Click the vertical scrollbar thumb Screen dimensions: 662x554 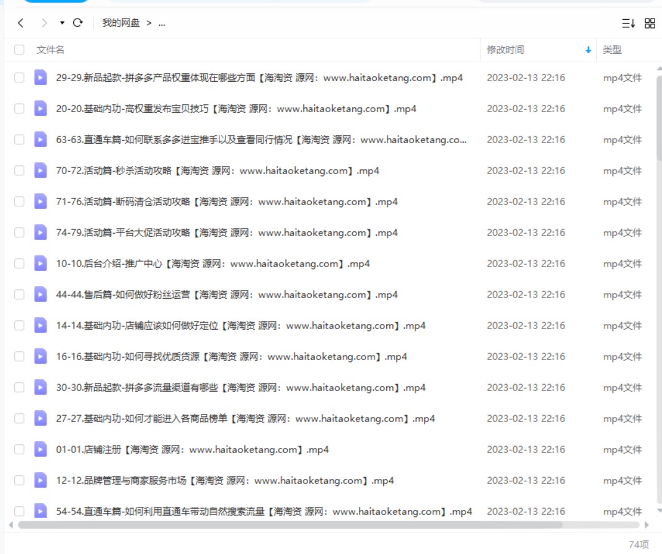click(x=660, y=118)
